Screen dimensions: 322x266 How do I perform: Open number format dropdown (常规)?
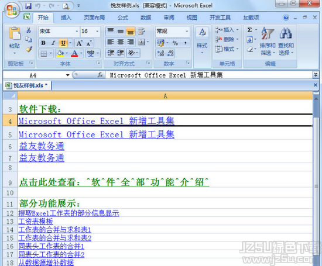[x=187, y=32]
